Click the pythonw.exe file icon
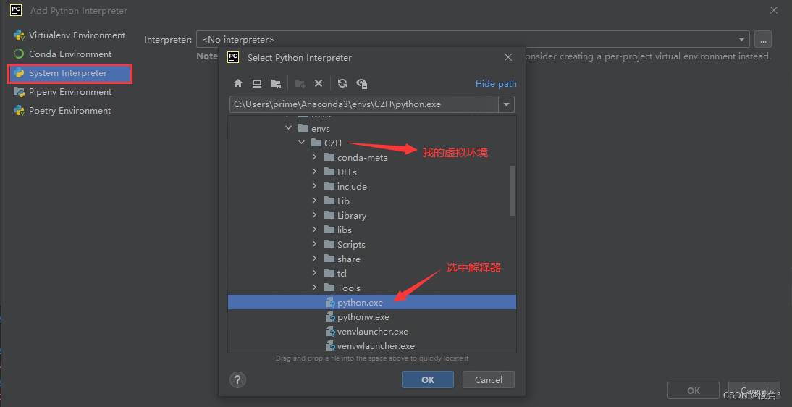This screenshot has width=792, height=407. (x=330, y=317)
